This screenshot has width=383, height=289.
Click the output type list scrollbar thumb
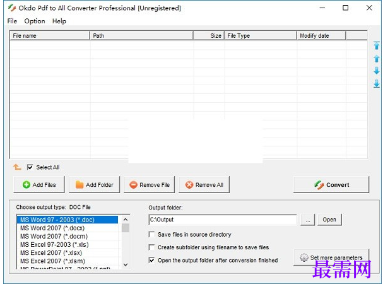point(126,228)
